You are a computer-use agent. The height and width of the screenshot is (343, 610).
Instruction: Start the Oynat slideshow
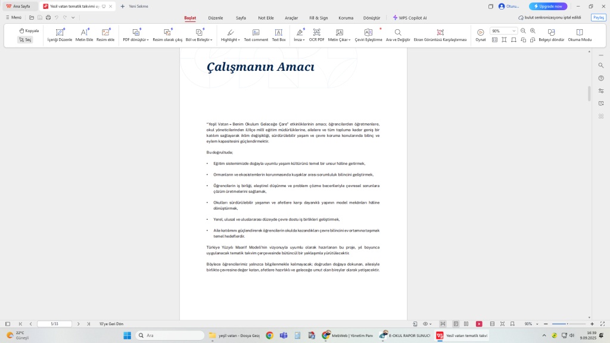(x=480, y=35)
